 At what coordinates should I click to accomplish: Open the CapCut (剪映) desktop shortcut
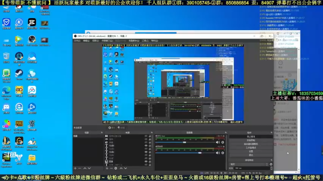[x=32, y=24]
